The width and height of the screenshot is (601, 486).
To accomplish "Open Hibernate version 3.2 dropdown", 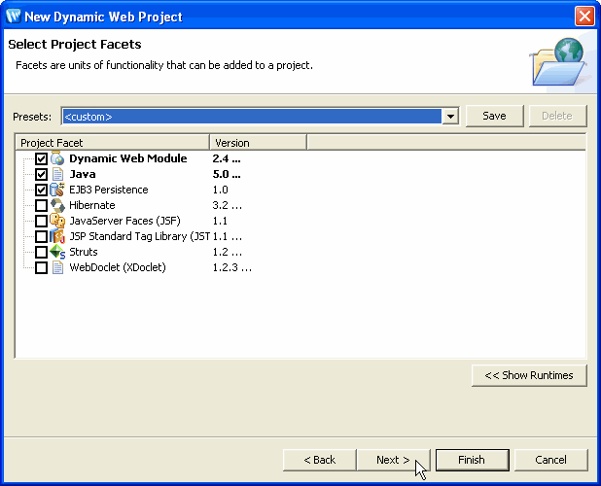I will [227, 205].
